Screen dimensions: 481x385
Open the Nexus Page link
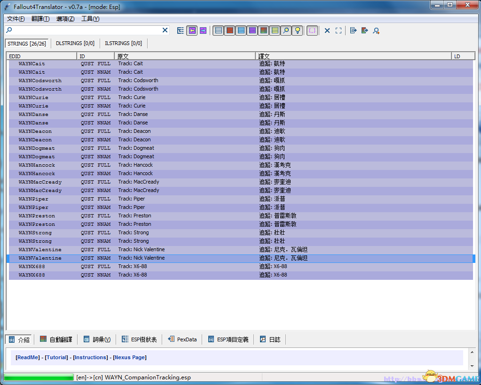(x=130, y=357)
